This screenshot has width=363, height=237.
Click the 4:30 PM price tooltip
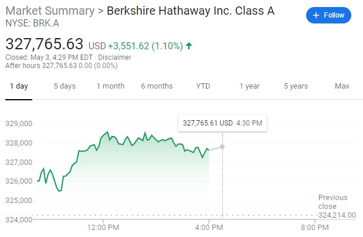[222, 123]
